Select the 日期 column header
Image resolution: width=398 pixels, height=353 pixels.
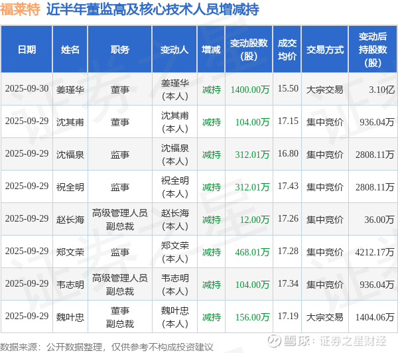point(27,50)
